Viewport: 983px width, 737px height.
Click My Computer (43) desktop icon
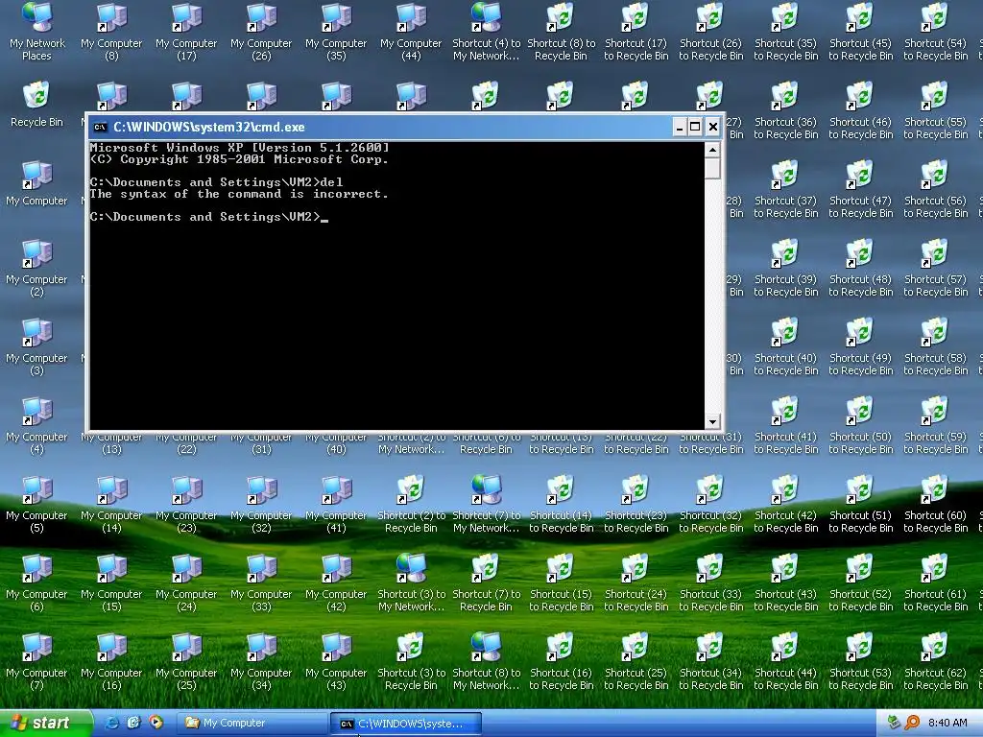pyautogui.click(x=336, y=661)
